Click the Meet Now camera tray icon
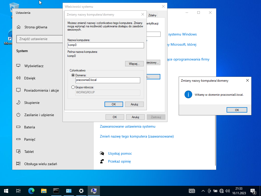This screenshot has height=196, width=261. click(x=210, y=191)
